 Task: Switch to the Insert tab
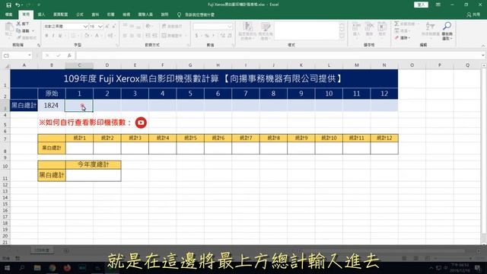tap(41, 14)
